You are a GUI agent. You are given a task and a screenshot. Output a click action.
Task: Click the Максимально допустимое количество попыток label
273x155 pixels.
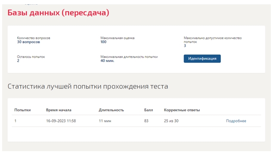(213, 40)
